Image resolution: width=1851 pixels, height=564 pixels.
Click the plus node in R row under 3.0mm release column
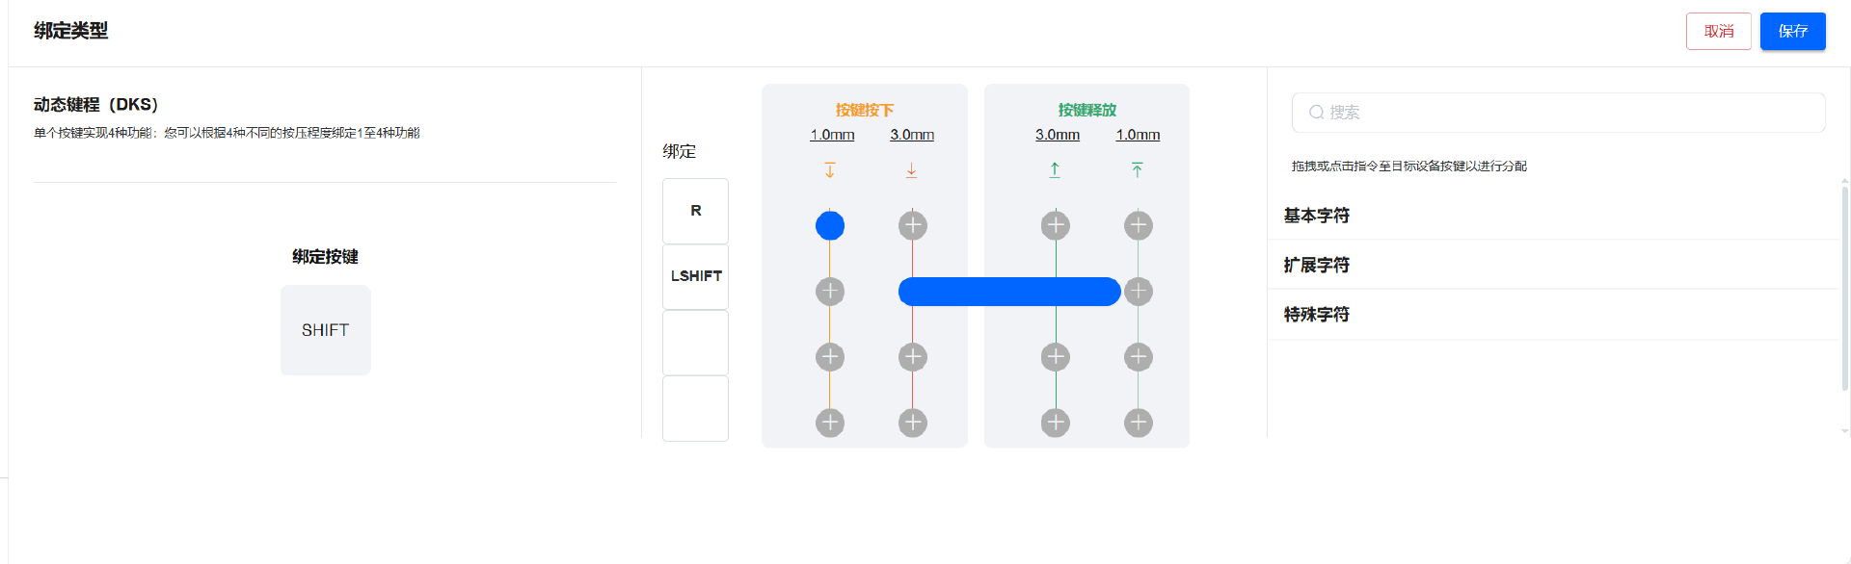1055,225
